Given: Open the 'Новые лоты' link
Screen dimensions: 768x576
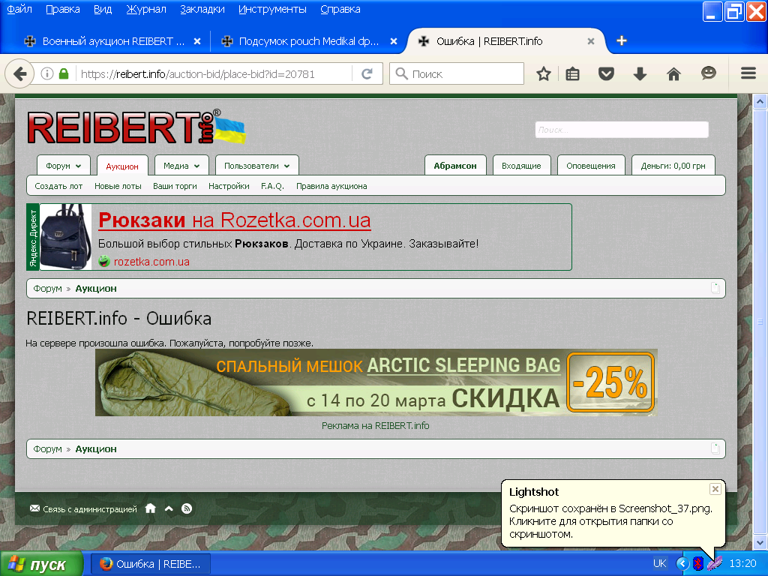Looking at the screenshot, I should 118,186.
